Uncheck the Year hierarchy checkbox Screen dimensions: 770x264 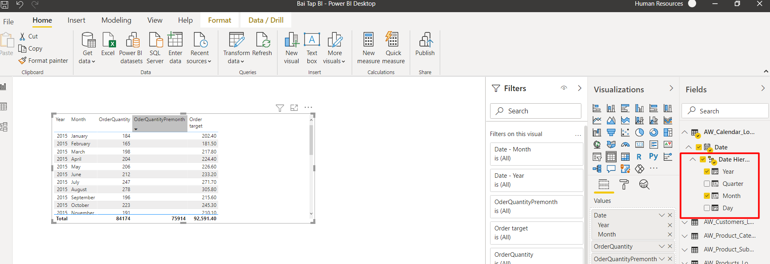(x=707, y=171)
